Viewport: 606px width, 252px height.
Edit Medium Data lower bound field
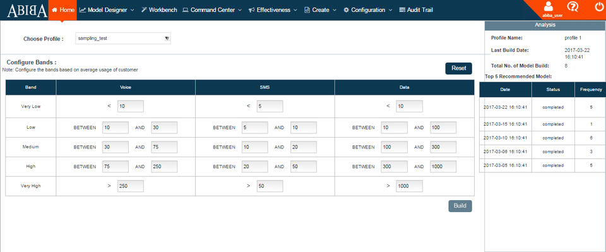click(394, 147)
